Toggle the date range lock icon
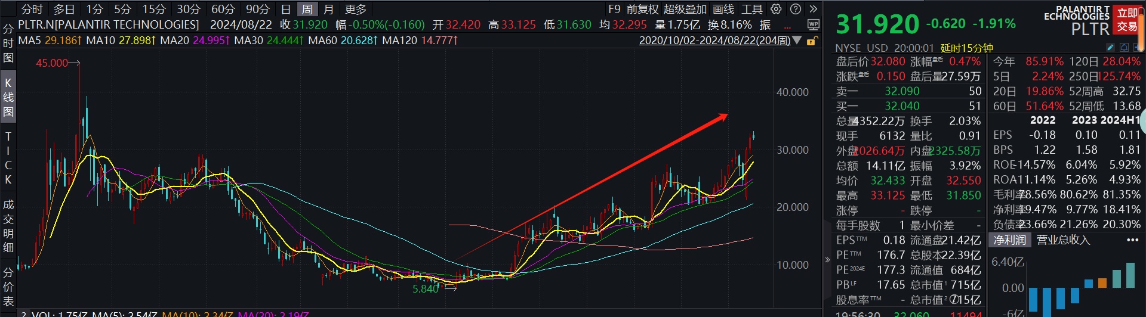Viewport: 1146px width, 317px height. [x=811, y=41]
